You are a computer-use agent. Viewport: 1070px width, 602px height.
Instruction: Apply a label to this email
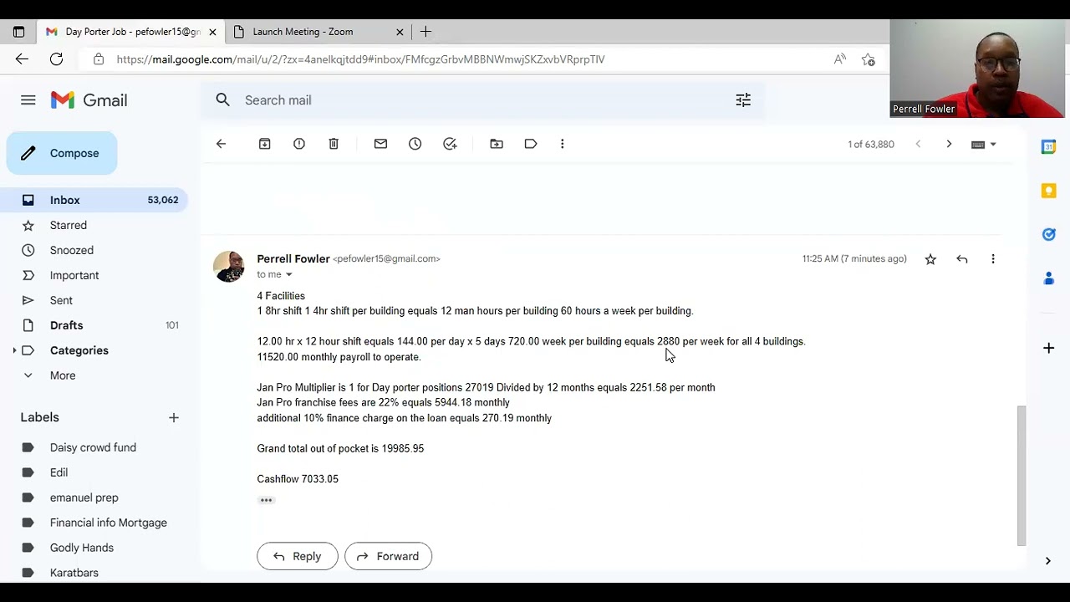pos(531,144)
